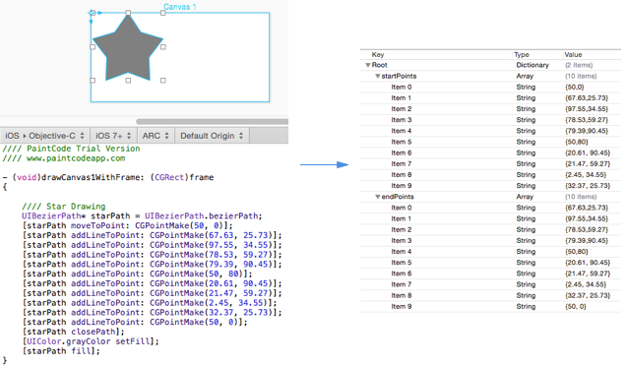Click the {2.45, 34.55} value of startPoints Item 8

(586, 175)
